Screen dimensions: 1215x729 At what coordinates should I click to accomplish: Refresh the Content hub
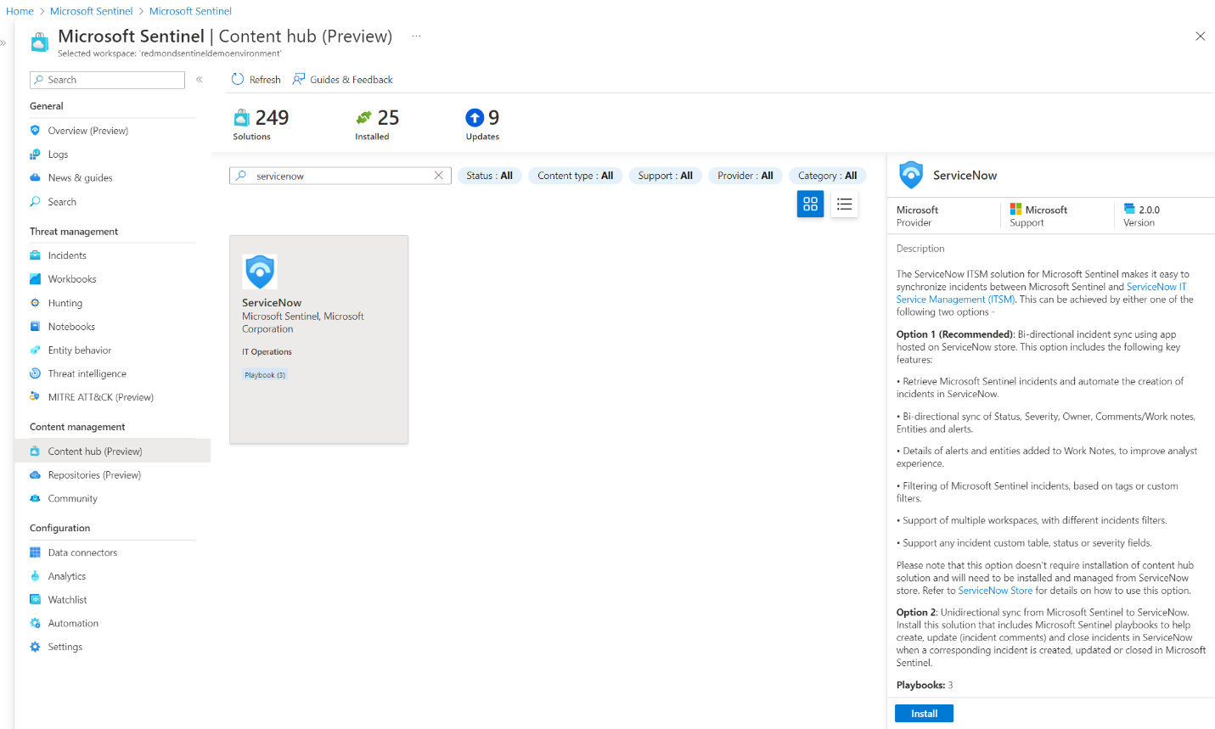[x=256, y=80]
